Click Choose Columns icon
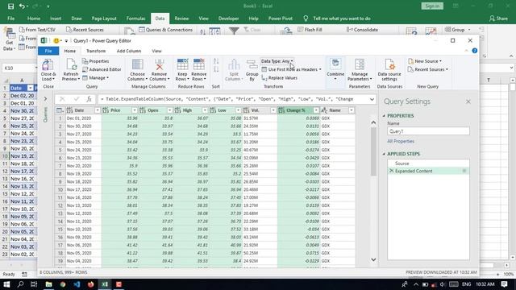The height and width of the screenshot is (290, 516). [x=138, y=64]
